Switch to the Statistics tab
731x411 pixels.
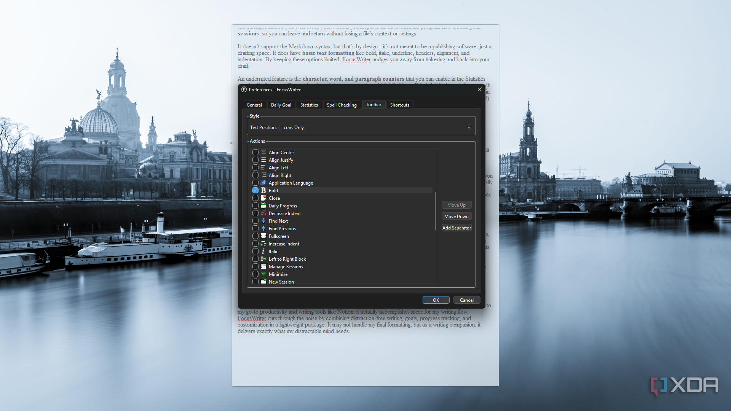[x=309, y=105]
